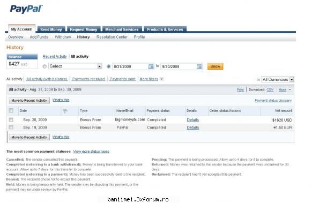Expand the More filters arrow

161,79
